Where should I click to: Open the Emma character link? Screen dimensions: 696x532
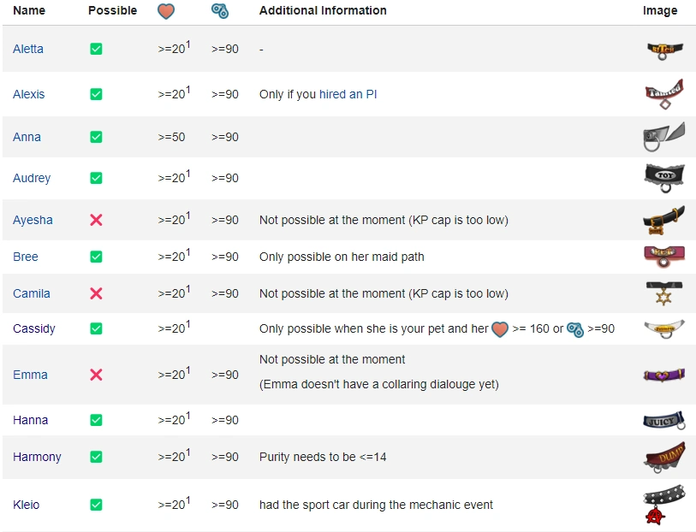tap(30, 375)
